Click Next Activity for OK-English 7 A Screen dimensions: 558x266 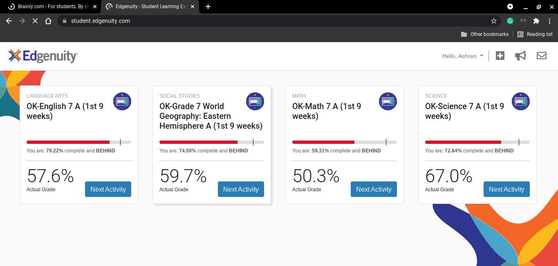click(108, 189)
